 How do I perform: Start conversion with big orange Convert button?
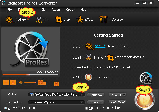145,101
